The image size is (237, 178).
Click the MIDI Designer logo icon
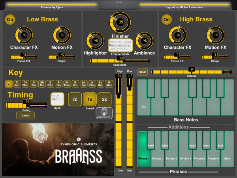coord(104,113)
